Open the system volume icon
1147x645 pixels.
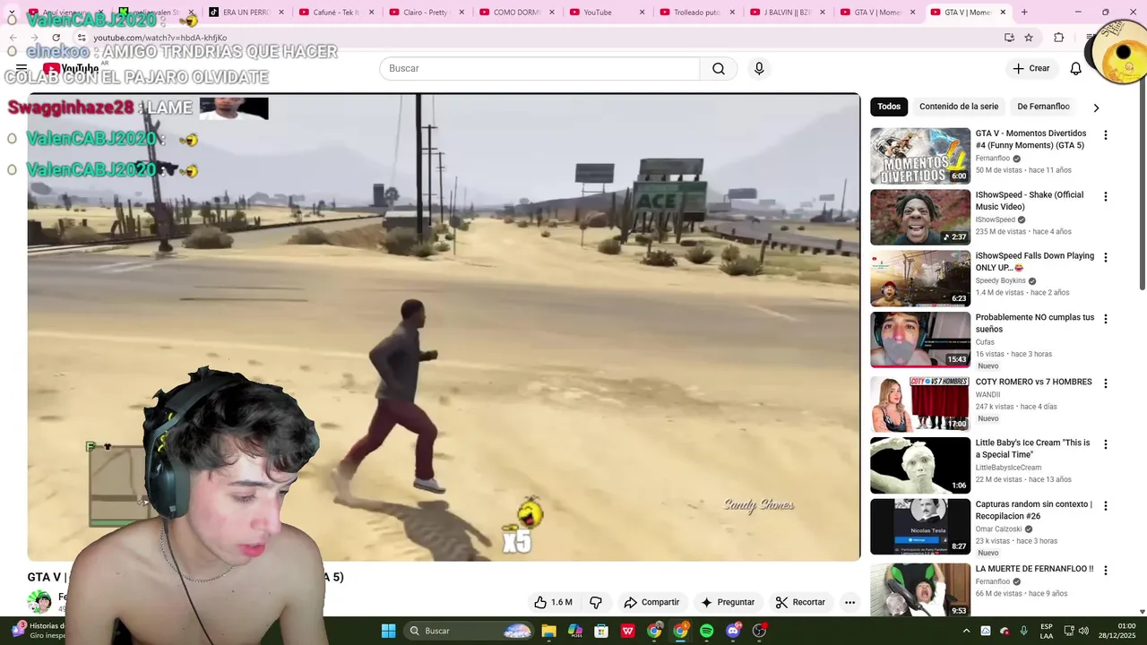click(x=1083, y=631)
